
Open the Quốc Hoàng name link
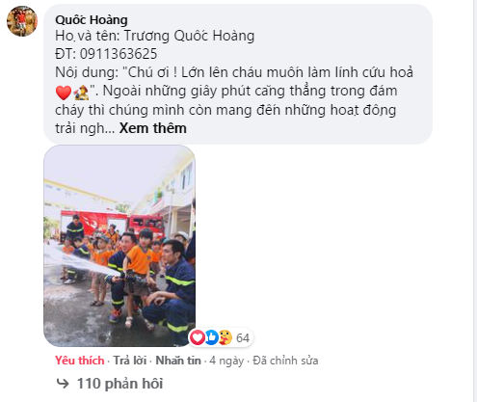point(92,20)
